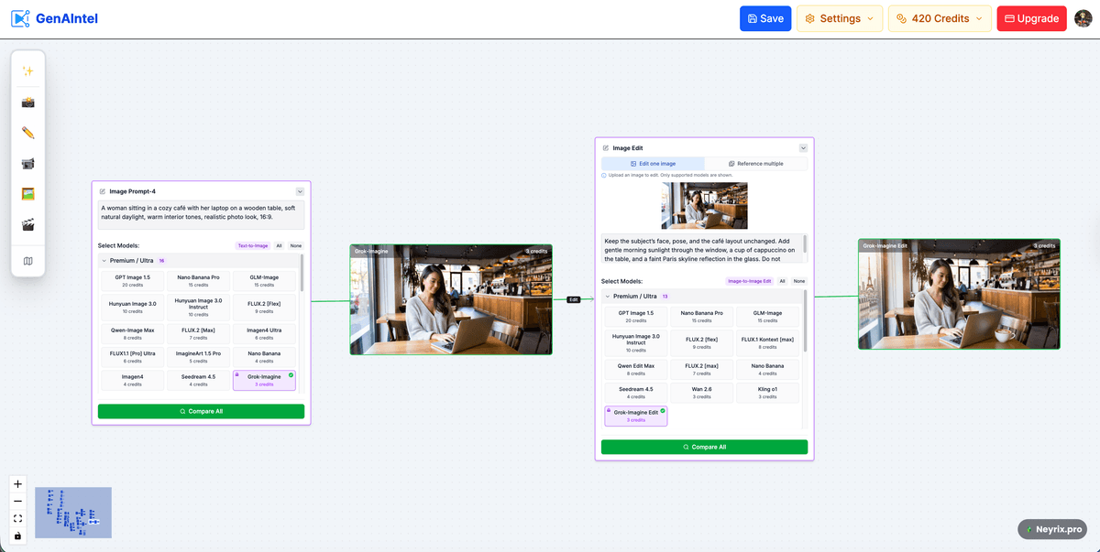Select All models in Image Prompt-4
1100x552 pixels.
tap(280, 245)
